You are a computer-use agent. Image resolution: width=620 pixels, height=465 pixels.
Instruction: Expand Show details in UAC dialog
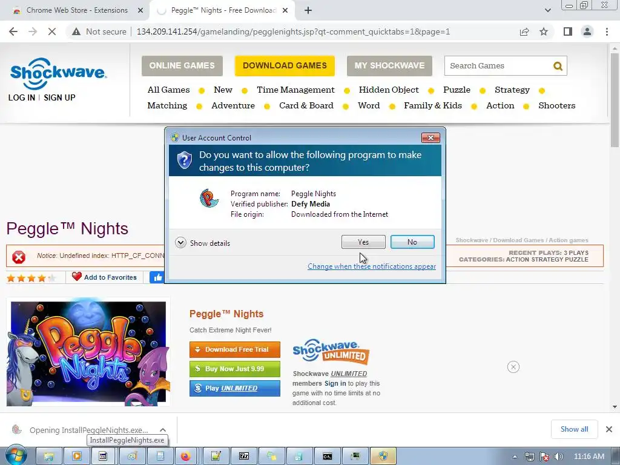point(202,243)
